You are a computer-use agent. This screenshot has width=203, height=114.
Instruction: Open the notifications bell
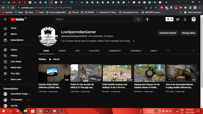click(185, 19)
